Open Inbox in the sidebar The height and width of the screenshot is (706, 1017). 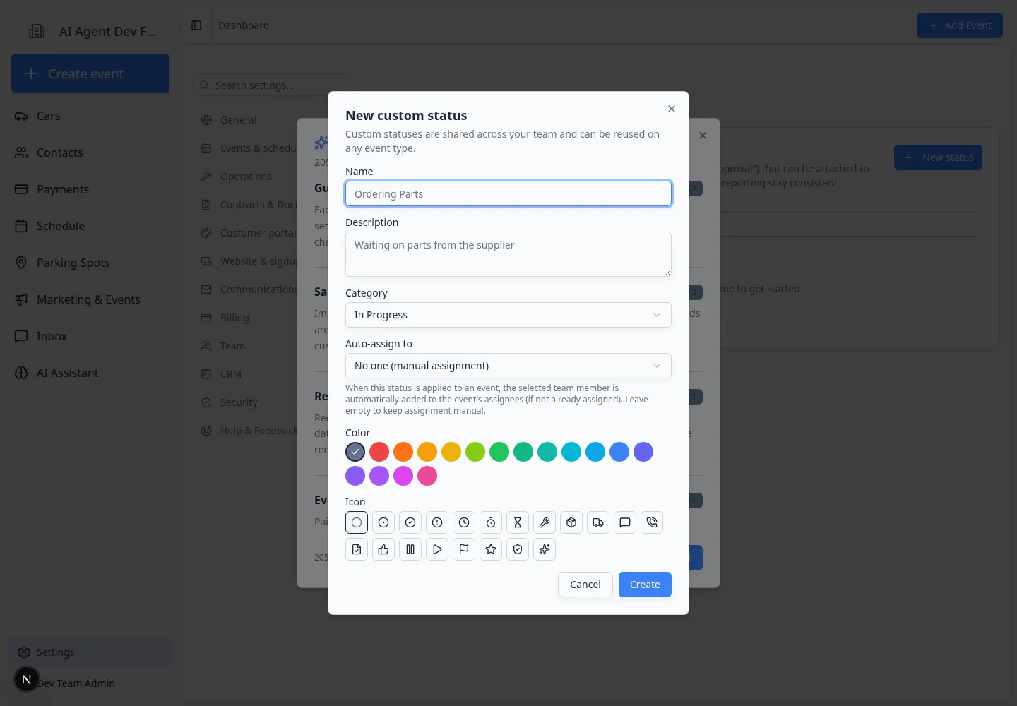coord(90,336)
